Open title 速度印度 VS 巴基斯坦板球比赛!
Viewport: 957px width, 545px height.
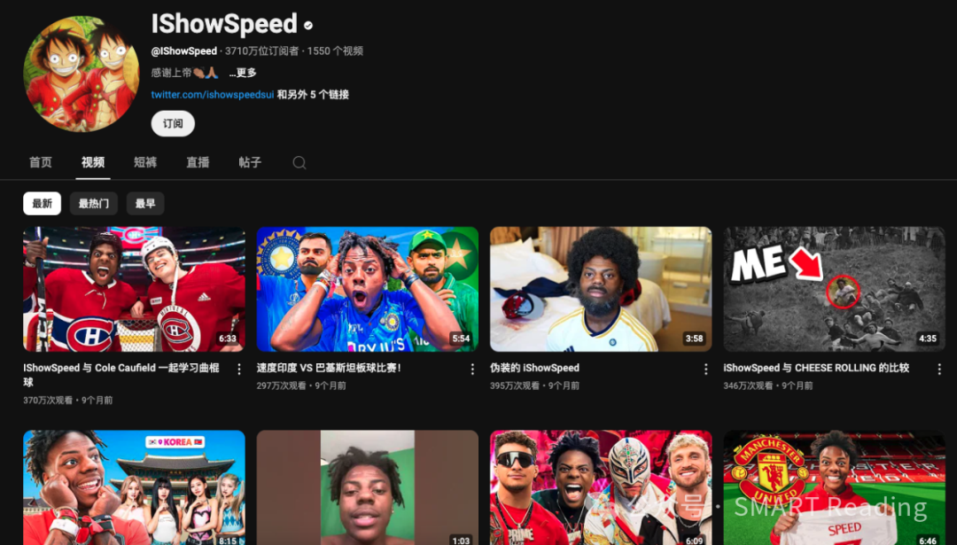[329, 368]
